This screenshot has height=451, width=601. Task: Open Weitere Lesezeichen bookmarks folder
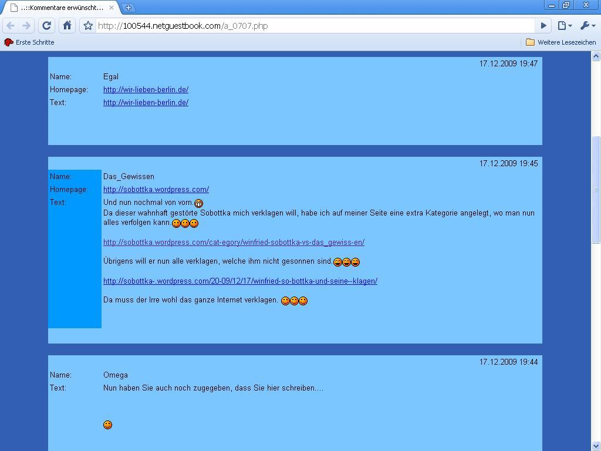point(561,42)
